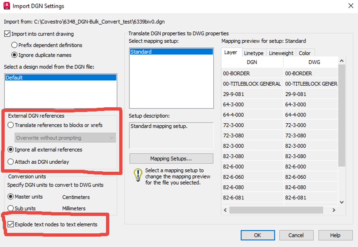358x247 pixels.
Task: Open the Overwrite without prompting dropdown
Action: pos(65,138)
